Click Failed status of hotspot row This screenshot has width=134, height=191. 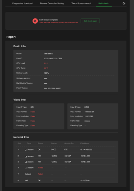[x=40, y=174]
